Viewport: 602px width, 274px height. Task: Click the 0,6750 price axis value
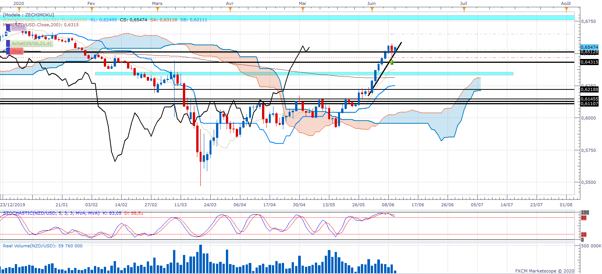tap(589, 22)
